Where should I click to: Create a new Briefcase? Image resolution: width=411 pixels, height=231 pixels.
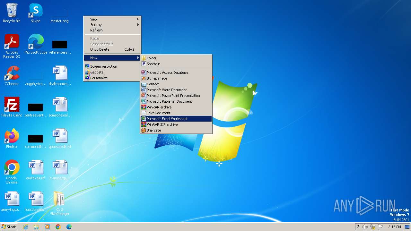[176, 130]
